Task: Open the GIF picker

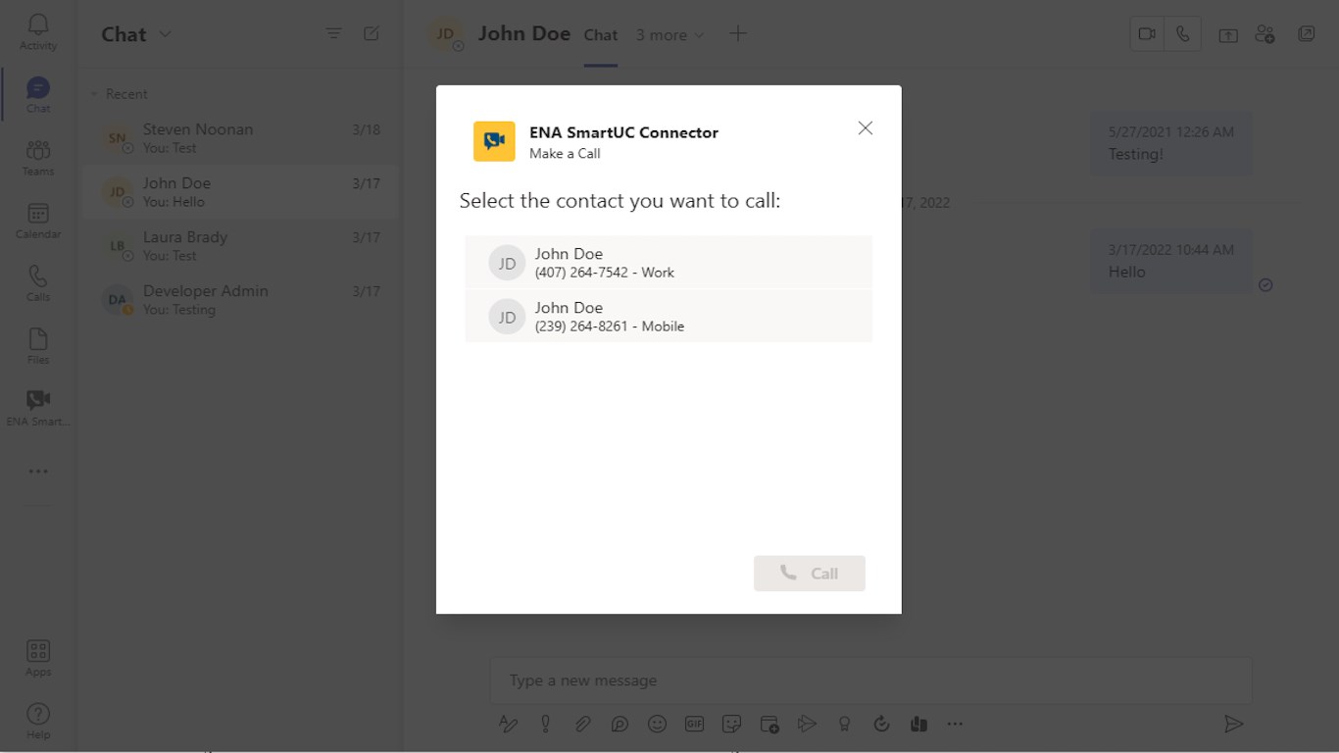Action: click(x=694, y=724)
